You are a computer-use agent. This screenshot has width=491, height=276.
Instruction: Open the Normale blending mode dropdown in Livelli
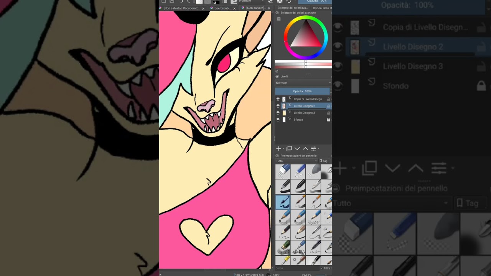[x=303, y=83]
